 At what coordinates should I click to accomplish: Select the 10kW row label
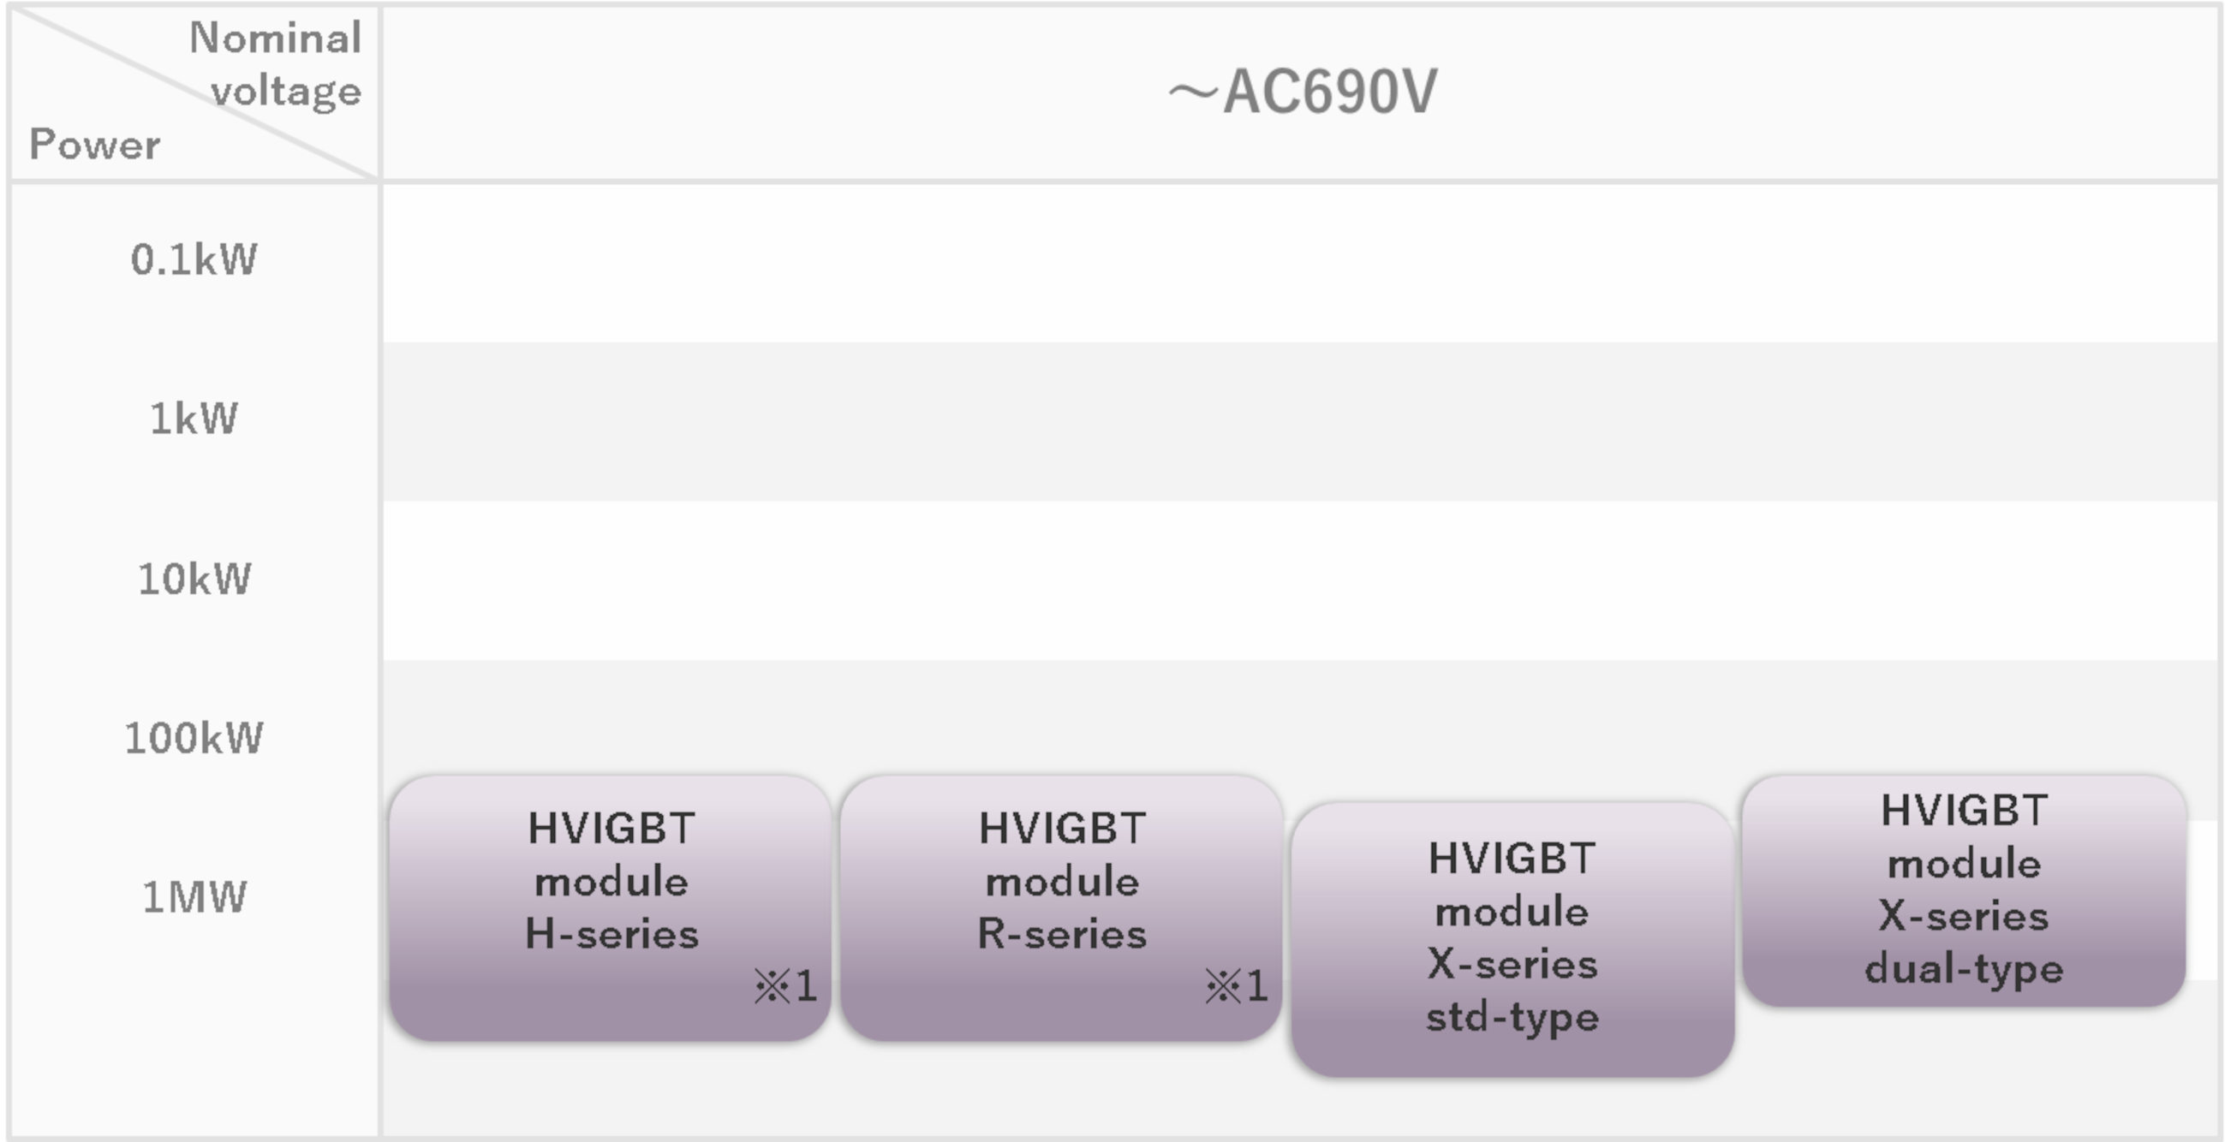click(x=194, y=579)
